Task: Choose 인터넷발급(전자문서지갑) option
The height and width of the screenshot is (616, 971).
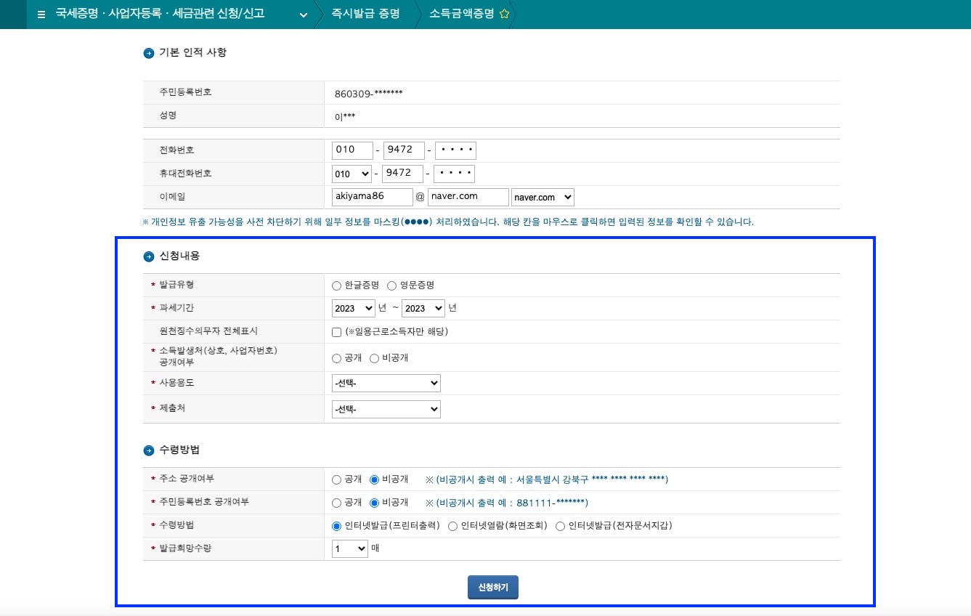Action: pos(560,526)
